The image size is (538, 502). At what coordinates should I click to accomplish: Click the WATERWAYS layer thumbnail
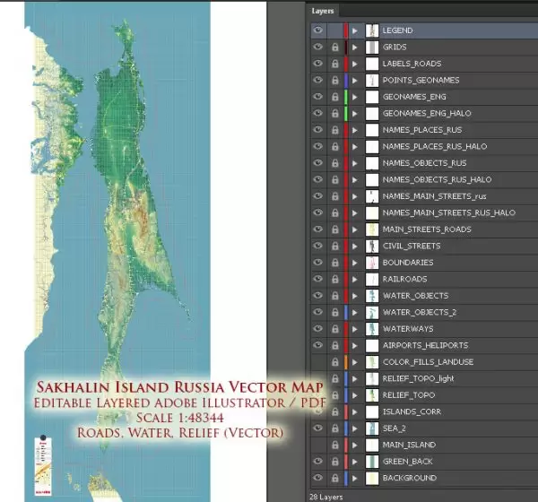point(372,329)
